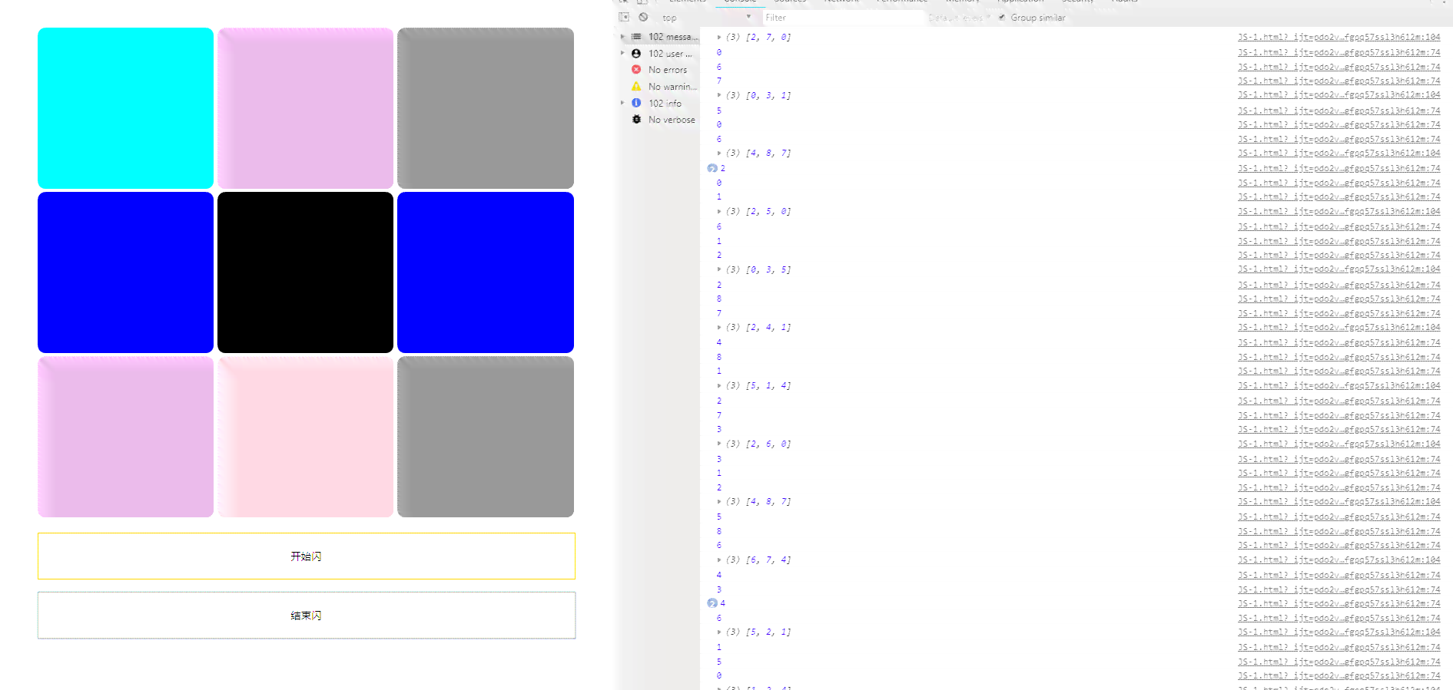Toggle the console sidebar panel icon
The height and width of the screenshot is (690, 1453).
(624, 17)
